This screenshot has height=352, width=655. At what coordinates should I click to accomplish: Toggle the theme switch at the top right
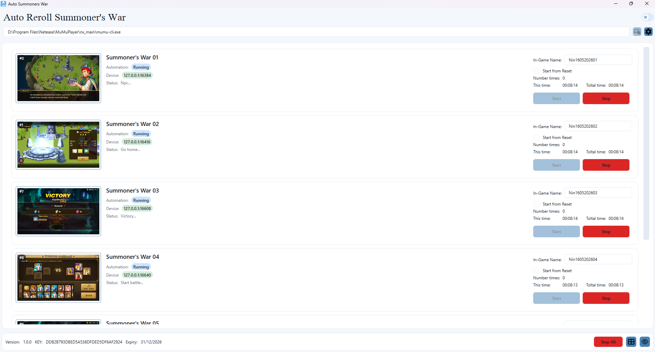(x=647, y=17)
